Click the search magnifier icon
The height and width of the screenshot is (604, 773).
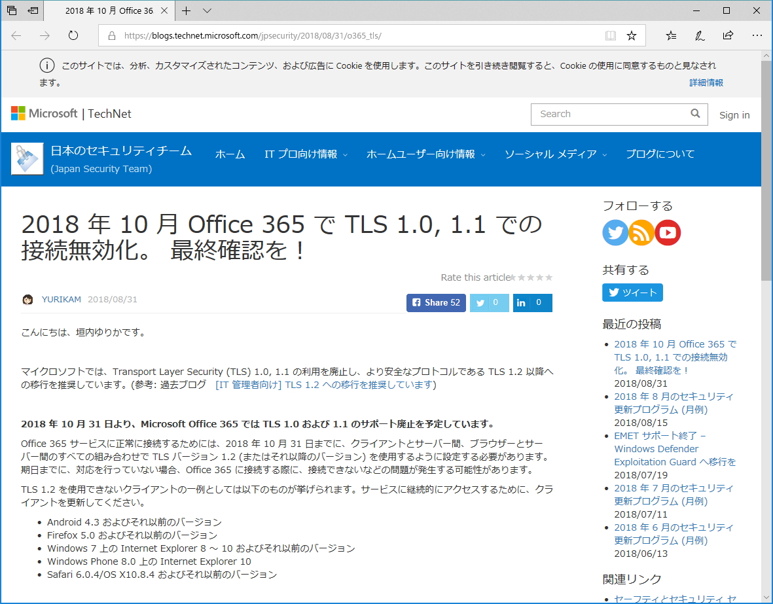(695, 113)
